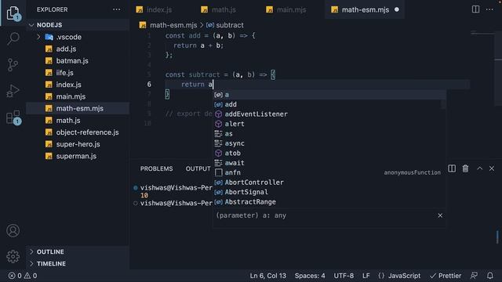Open Explorer more actions ellipsis

117,9
